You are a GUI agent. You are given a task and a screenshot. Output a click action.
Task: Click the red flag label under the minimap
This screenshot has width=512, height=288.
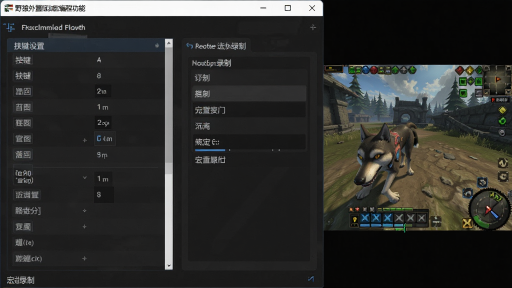[499, 100]
